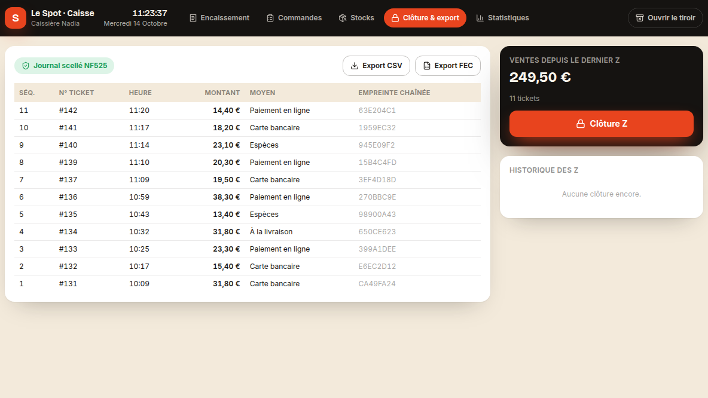Viewport: 708px width, 398px height.
Task: Click the 249,50 € sales total
Action: [x=540, y=77]
